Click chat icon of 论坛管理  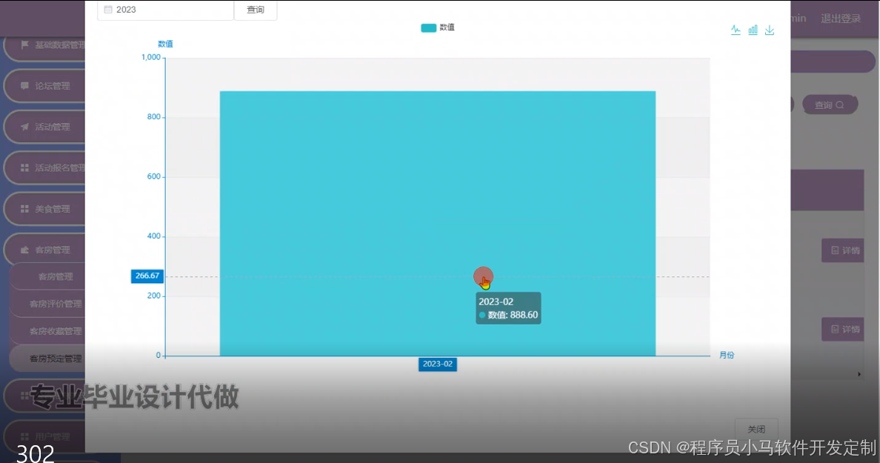click(24, 86)
